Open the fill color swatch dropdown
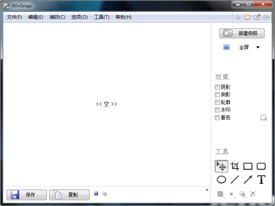 pyautogui.click(x=221, y=194)
